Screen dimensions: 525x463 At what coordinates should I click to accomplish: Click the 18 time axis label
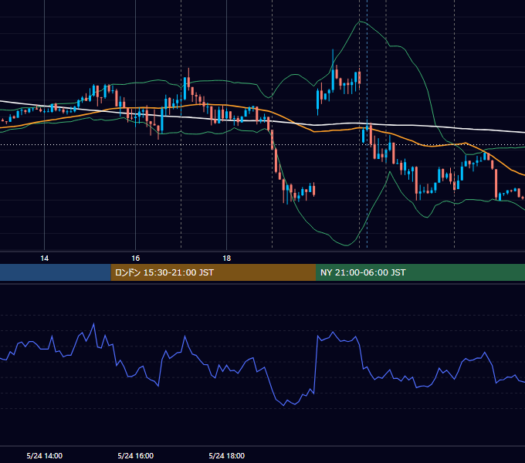(x=227, y=259)
